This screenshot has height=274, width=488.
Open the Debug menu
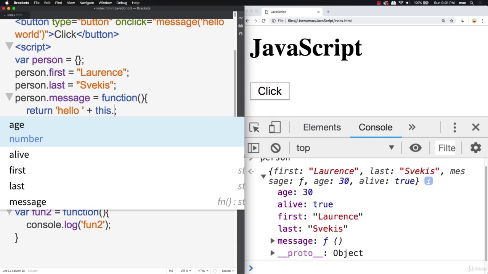(x=122, y=3)
